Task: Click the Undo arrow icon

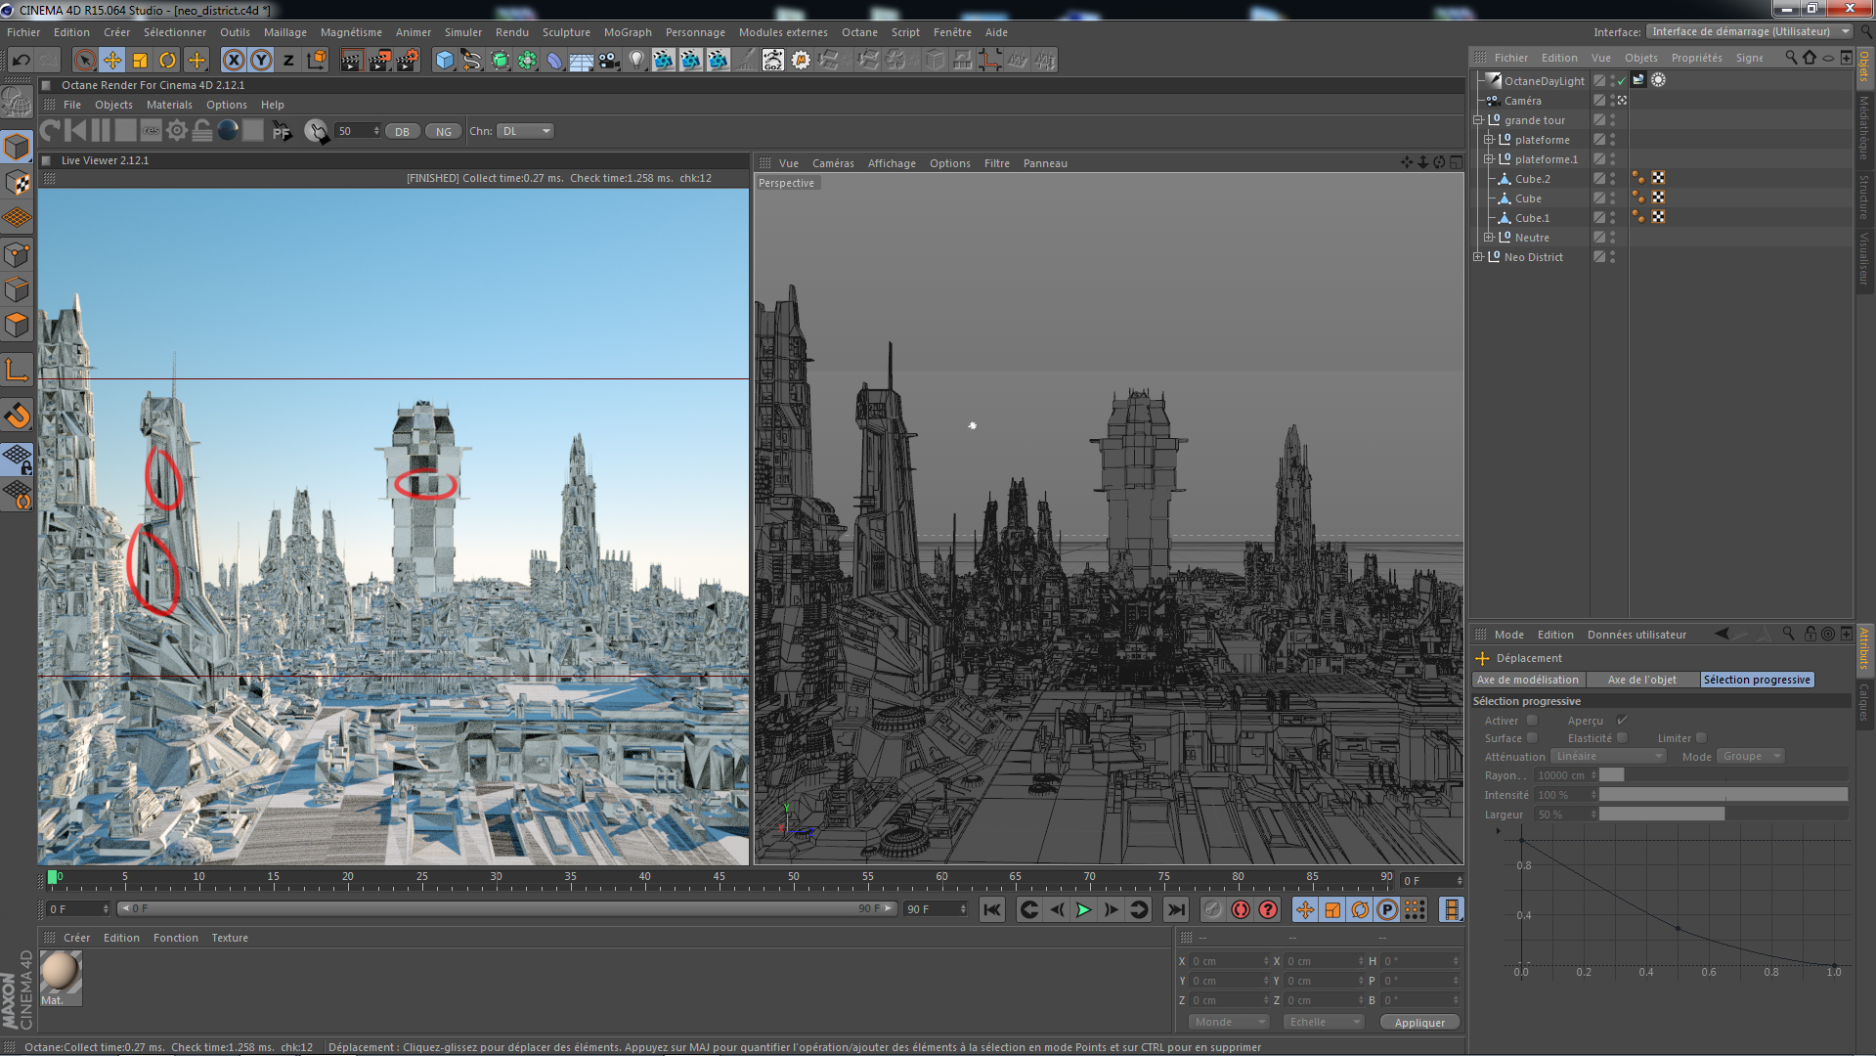Action: coord(21,61)
